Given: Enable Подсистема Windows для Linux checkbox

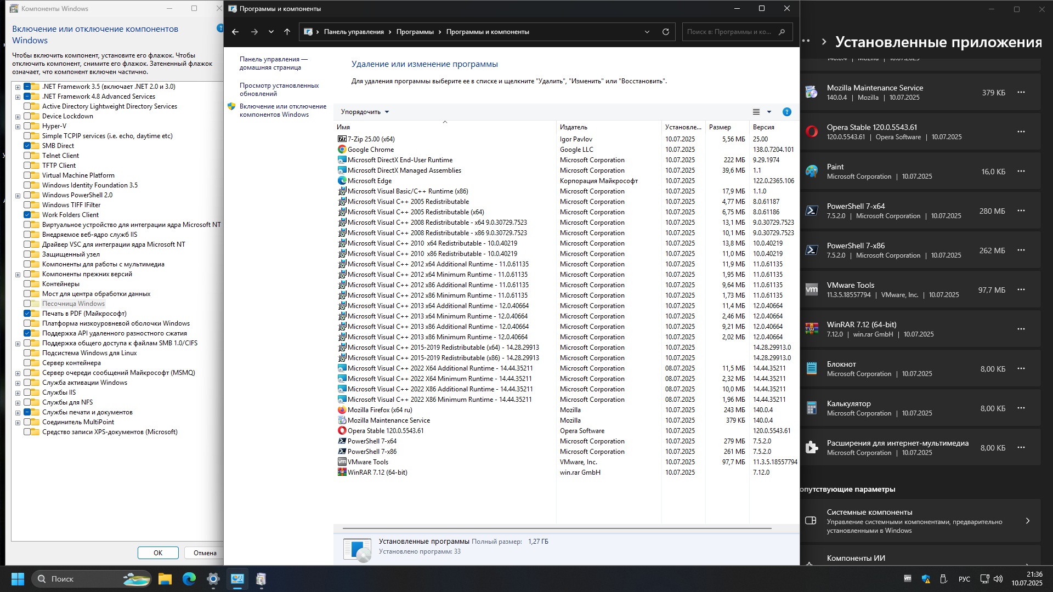Looking at the screenshot, I should pyautogui.click(x=27, y=353).
